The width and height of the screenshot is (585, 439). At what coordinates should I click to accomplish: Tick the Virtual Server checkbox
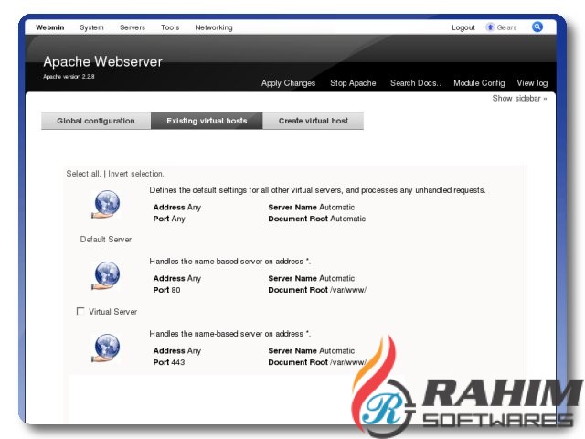[x=80, y=311]
